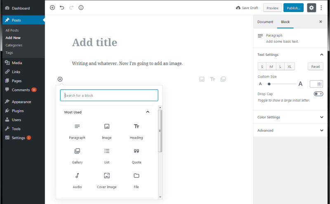Reset the custom font size
Viewport: 330px width, 204px height.
[316, 67]
